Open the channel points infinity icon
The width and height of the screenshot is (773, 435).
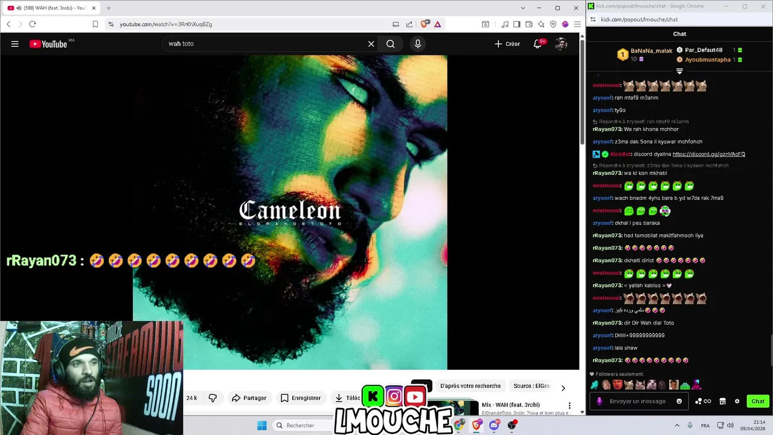tap(704, 401)
